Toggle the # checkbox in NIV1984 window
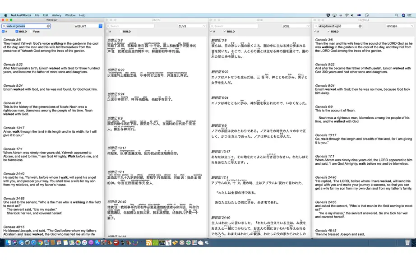 [x=315, y=31]
